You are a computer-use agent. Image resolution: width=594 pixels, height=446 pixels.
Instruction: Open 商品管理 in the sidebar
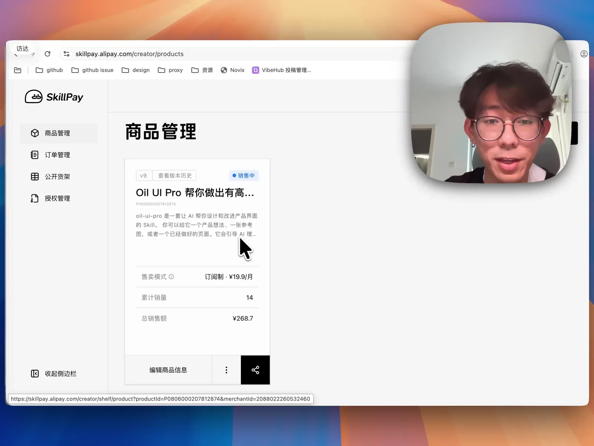point(59,133)
